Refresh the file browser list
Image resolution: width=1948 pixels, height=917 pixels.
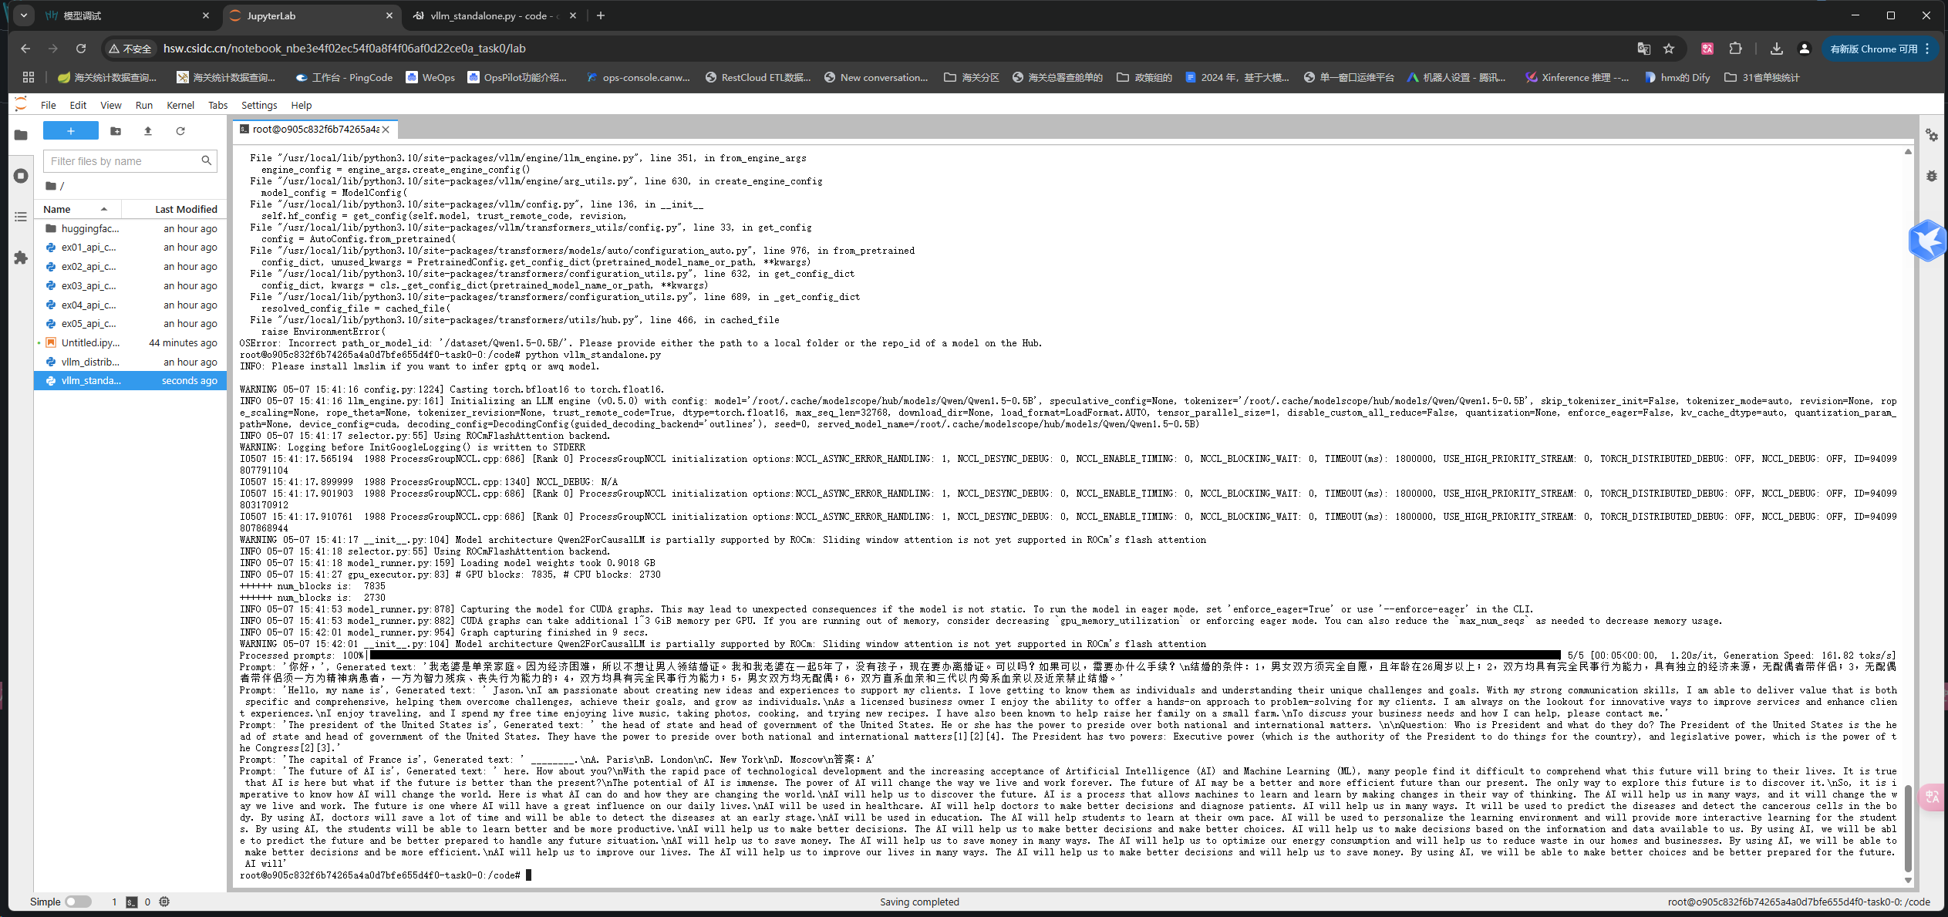pos(180,131)
